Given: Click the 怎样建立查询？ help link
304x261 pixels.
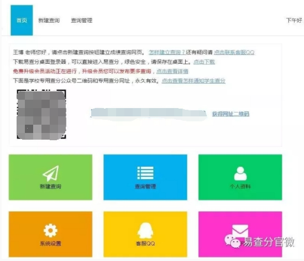Looking at the screenshot, I should [x=167, y=52].
